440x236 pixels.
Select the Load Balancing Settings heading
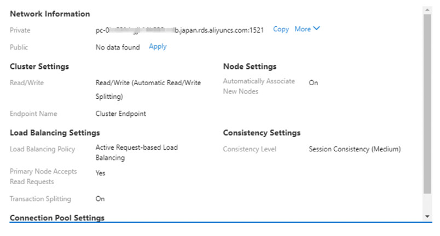pos(55,133)
